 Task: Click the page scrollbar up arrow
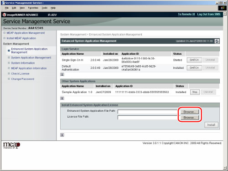[x=225, y=14]
